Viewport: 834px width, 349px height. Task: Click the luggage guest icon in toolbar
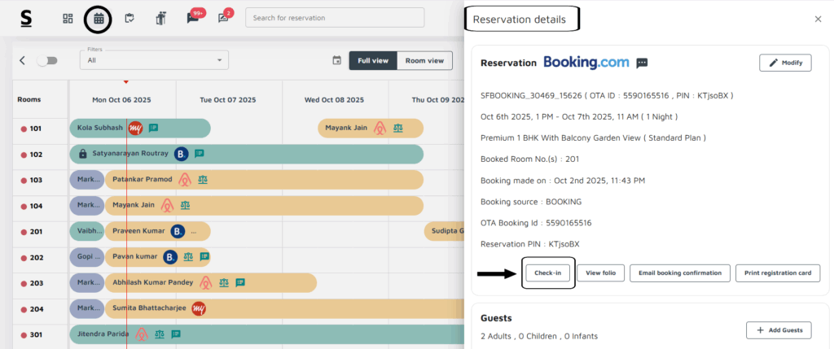(160, 18)
